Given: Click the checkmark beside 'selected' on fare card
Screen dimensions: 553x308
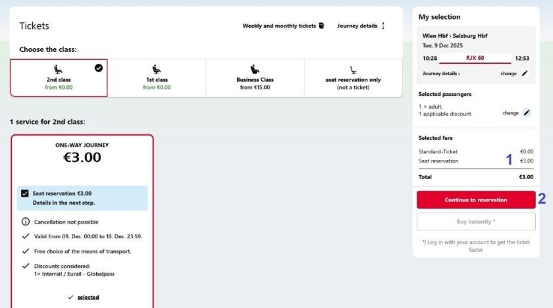Looking at the screenshot, I should coord(70,297).
